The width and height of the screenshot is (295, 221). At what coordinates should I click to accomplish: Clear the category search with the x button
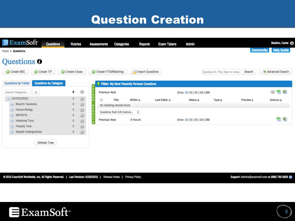pos(36,92)
